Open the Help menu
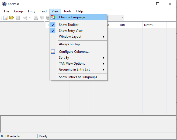Image resolution: width=177 pixels, height=140 pixels. [x=79, y=11]
